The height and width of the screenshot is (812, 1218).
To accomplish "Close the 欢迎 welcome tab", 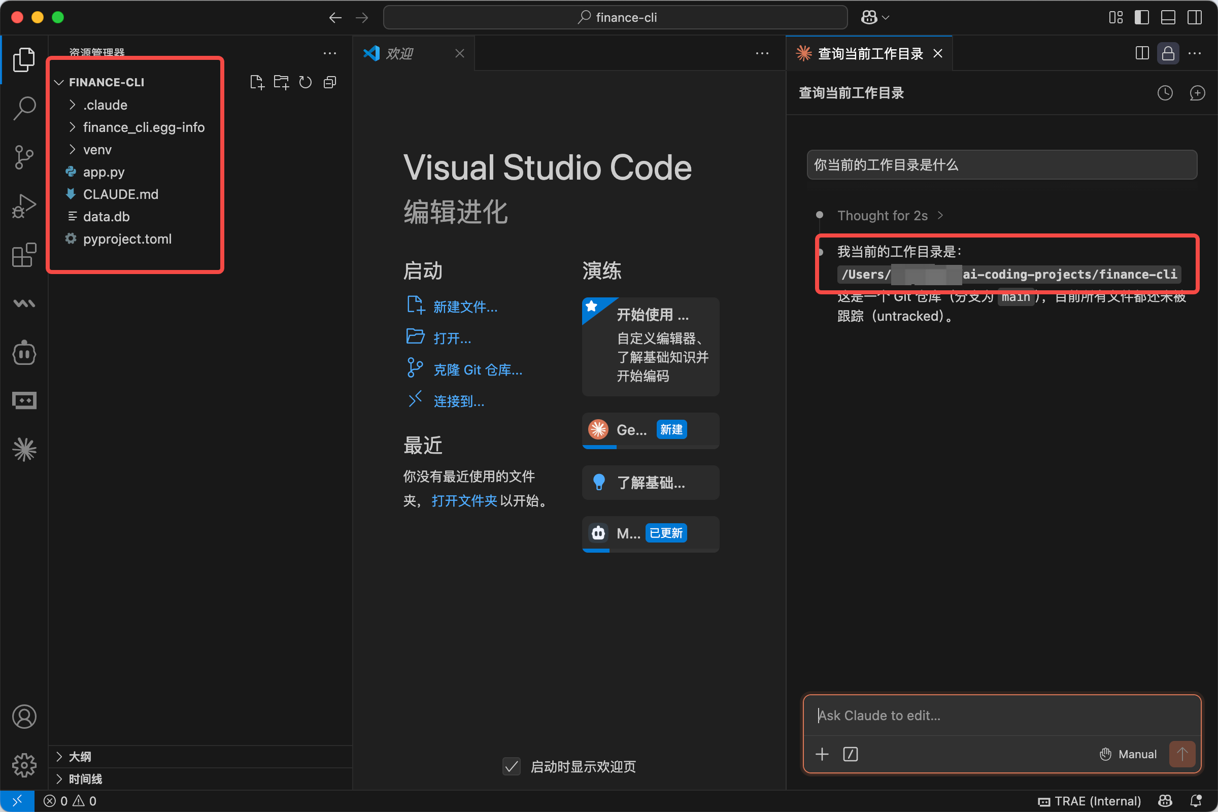I will 460,53.
